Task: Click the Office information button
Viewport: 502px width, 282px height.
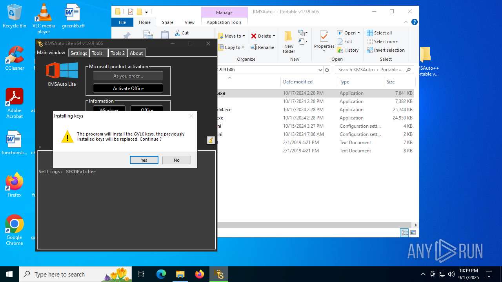Action: 147,110
